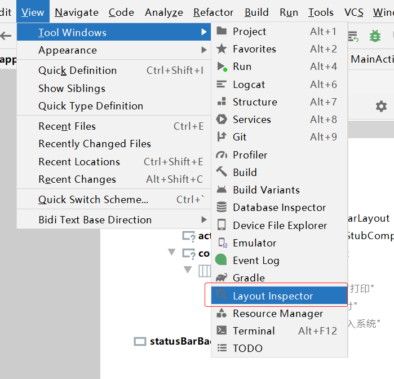394x379 pixels.
Task: Open the settings gear icon
Action: [381, 107]
